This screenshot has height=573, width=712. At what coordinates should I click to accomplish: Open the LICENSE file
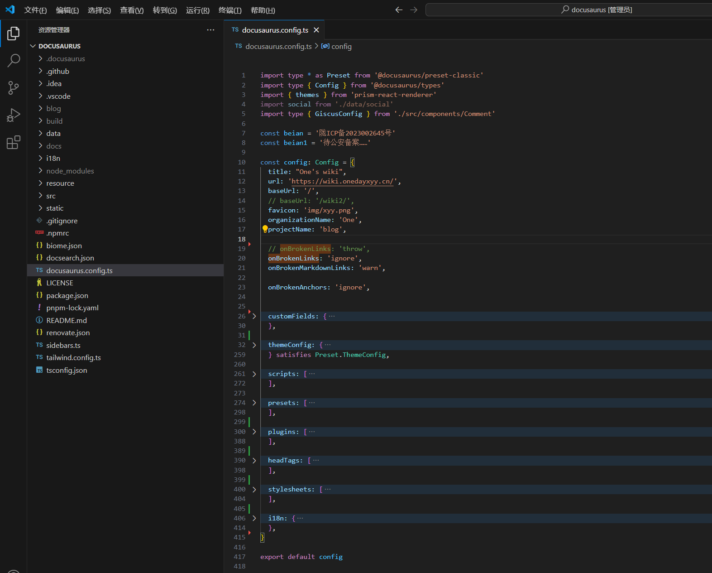(x=125, y=283)
